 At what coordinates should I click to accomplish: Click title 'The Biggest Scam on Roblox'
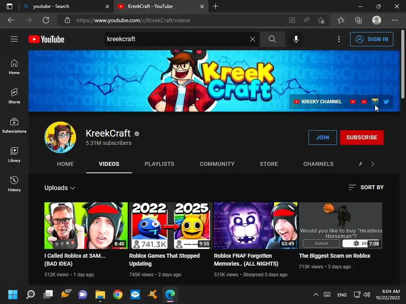[x=335, y=256]
